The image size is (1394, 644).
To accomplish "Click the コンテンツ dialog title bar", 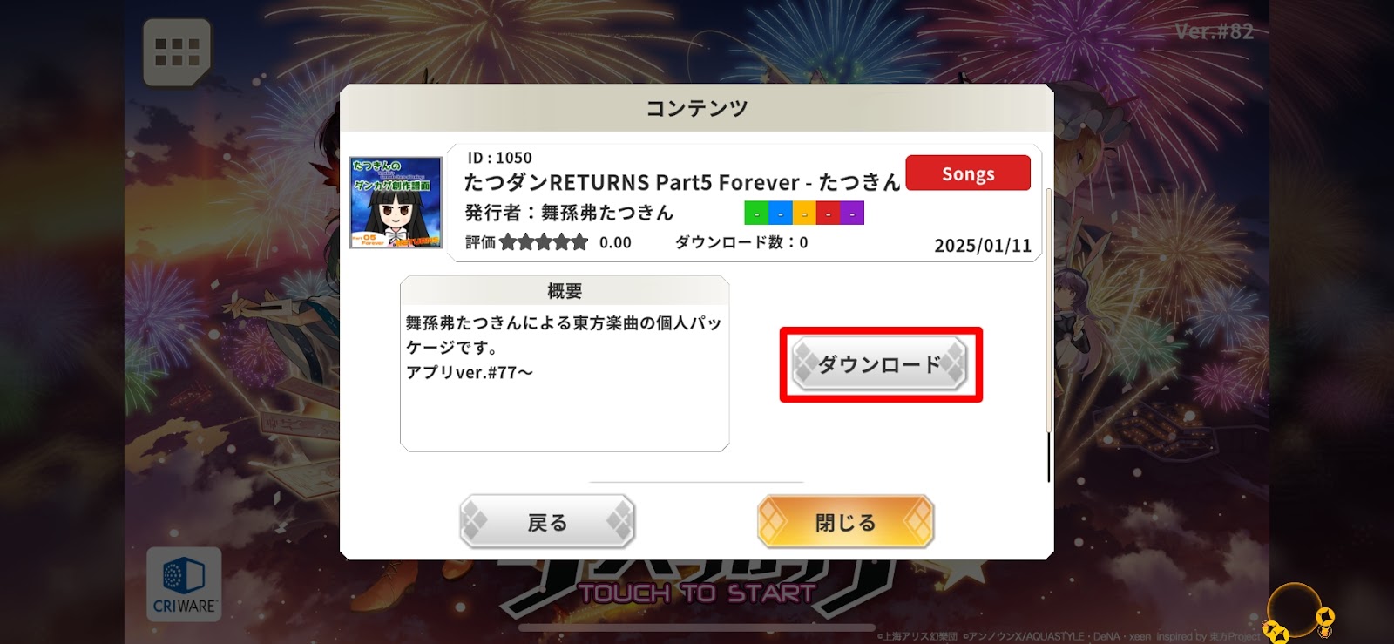I will pyautogui.click(x=697, y=108).
